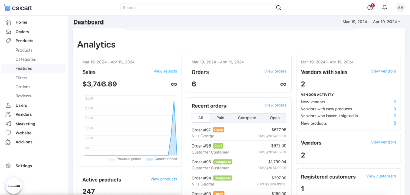Click the Products tag icon

[x=8, y=41]
